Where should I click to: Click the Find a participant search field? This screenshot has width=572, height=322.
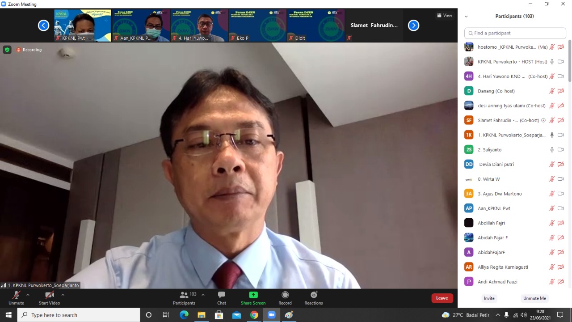[x=515, y=33]
